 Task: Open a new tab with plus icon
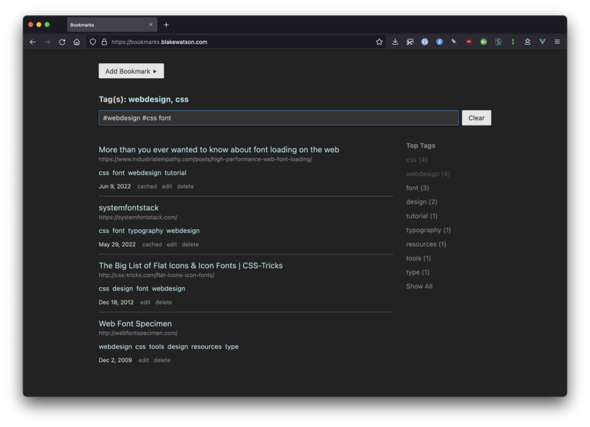pos(167,25)
